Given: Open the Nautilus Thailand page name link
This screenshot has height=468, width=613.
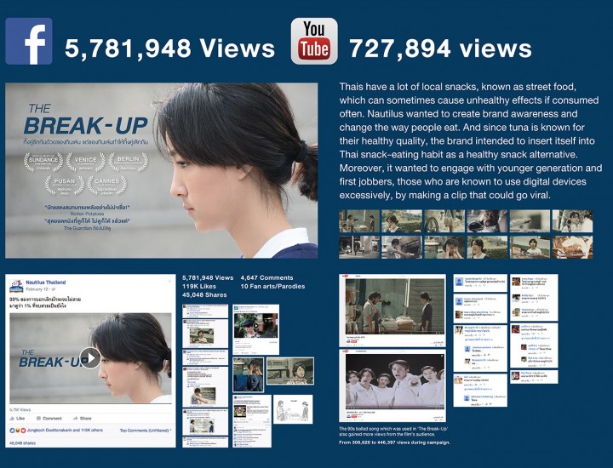Looking at the screenshot, I should coord(46,282).
